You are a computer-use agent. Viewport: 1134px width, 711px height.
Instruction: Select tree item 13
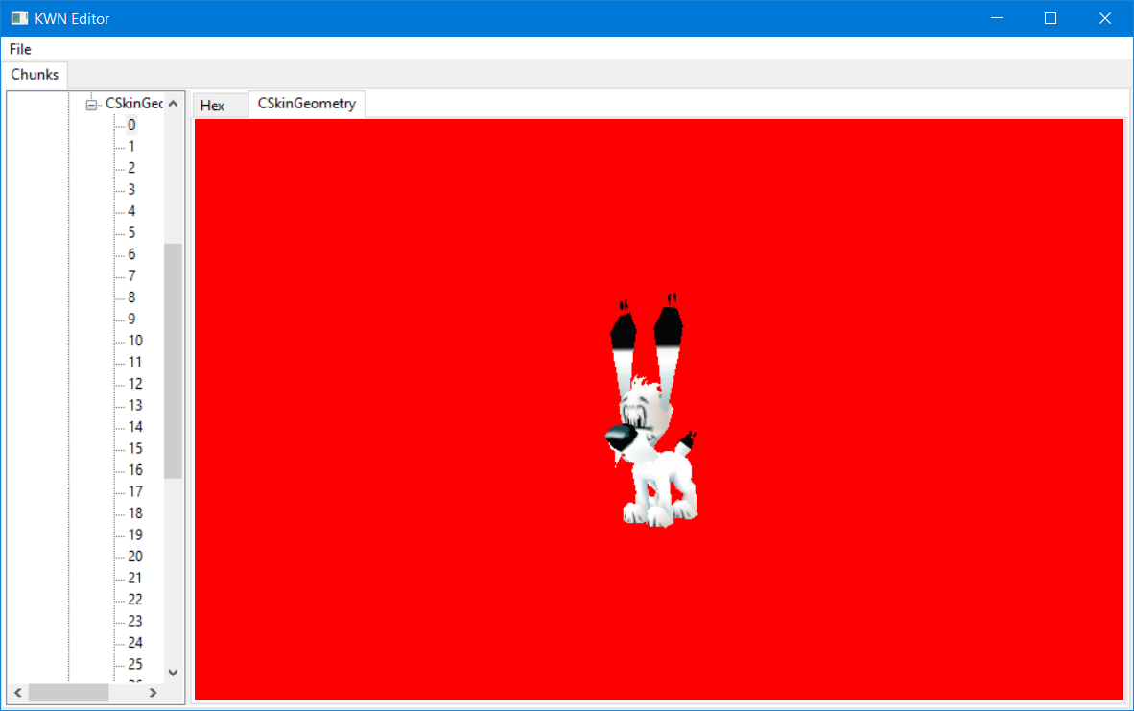point(135,406)
